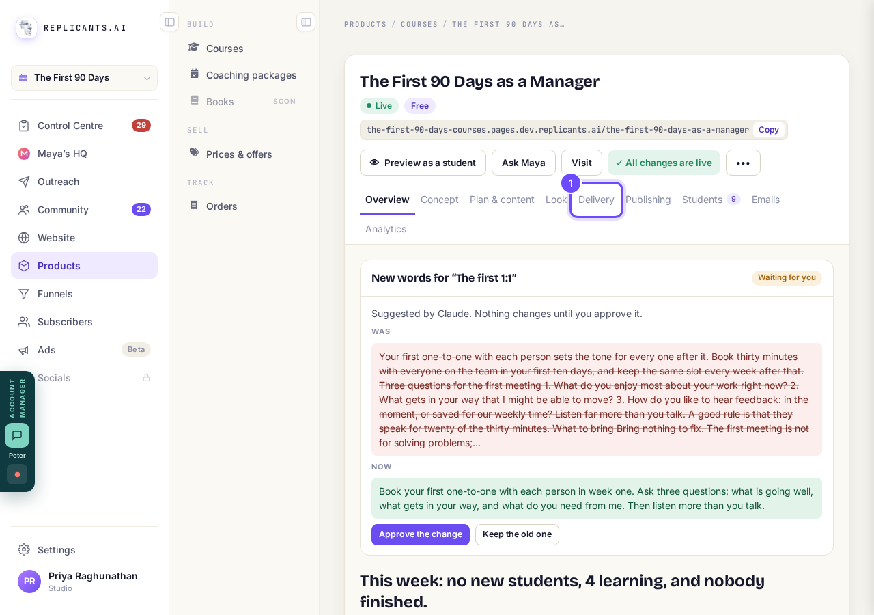Click the Ads megaphone icon

point(24,350)
